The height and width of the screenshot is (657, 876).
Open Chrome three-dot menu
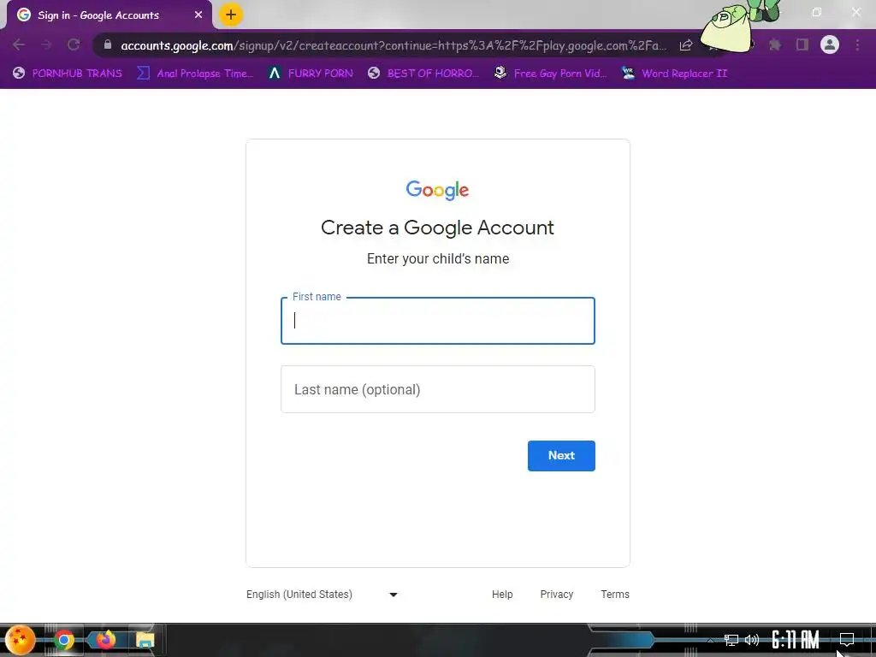857,44
